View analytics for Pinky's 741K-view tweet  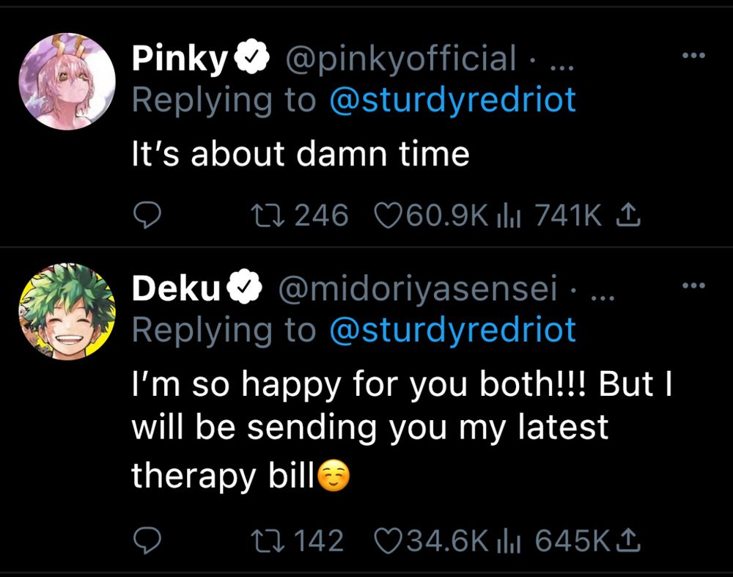click(x=508, y=216)
